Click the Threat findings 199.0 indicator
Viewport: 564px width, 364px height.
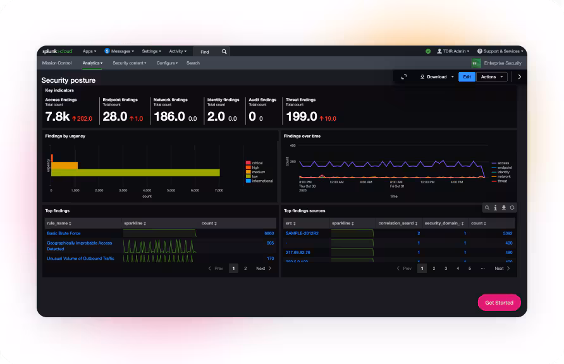pos(311,110)
